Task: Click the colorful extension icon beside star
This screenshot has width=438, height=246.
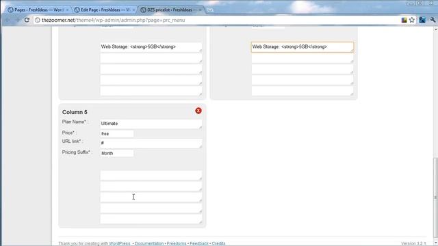Action: tap(404, 20)
